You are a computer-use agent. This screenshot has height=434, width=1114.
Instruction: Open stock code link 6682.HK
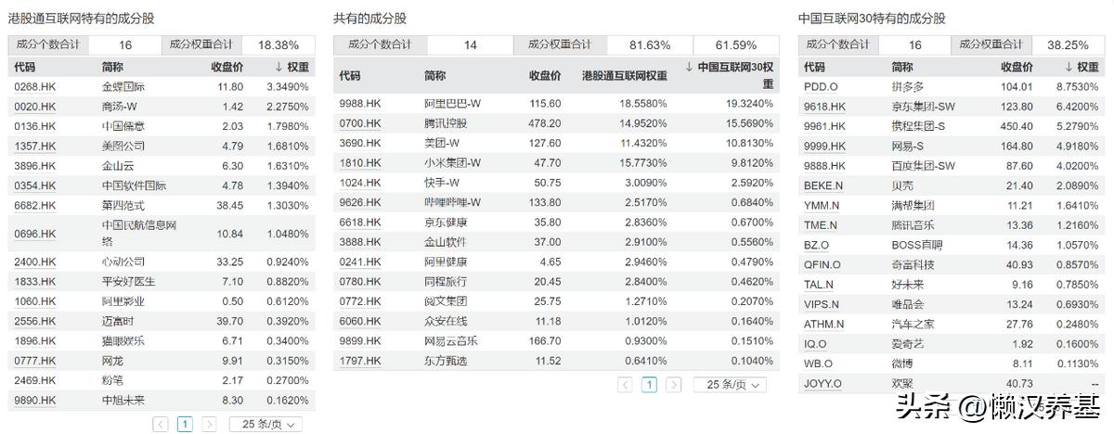pyautogui.click(x=35, y=205)
